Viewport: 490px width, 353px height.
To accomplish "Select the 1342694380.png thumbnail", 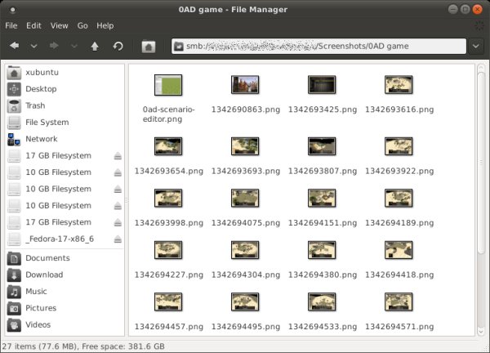I will [322, 250].
